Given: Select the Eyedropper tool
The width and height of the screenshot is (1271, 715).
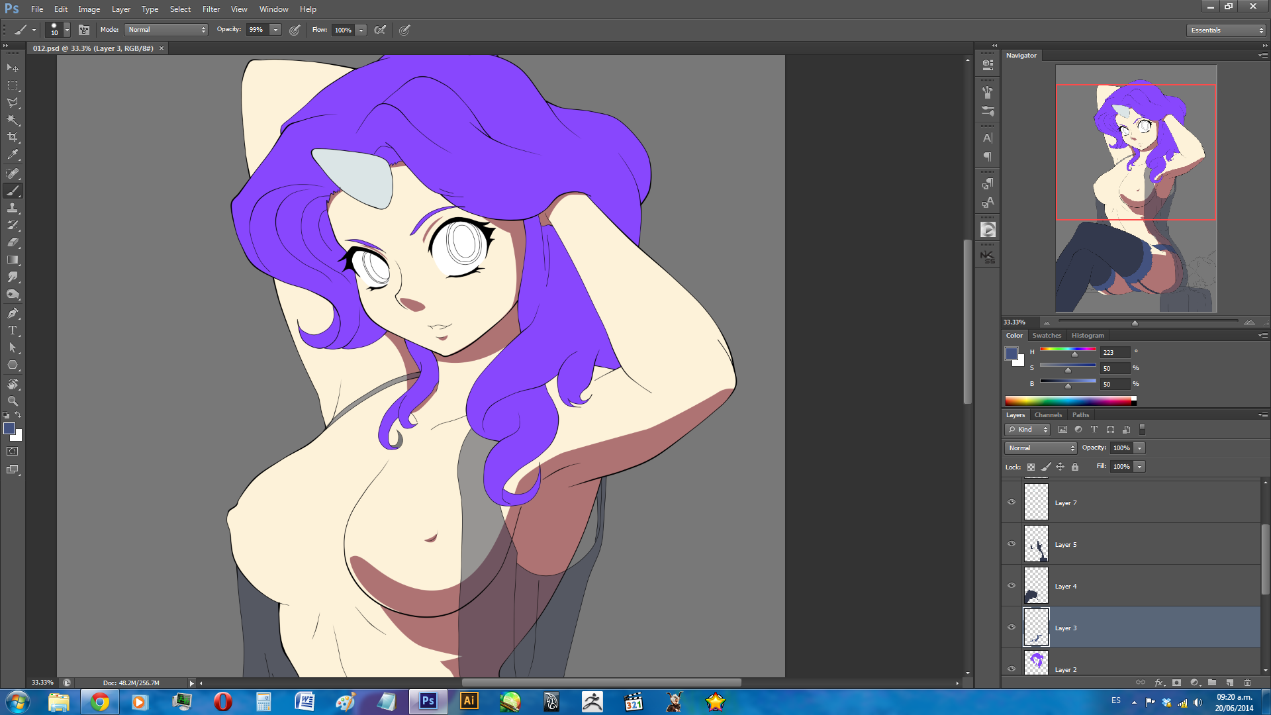Looking at the screenshot, I should (x=13, y=155).
